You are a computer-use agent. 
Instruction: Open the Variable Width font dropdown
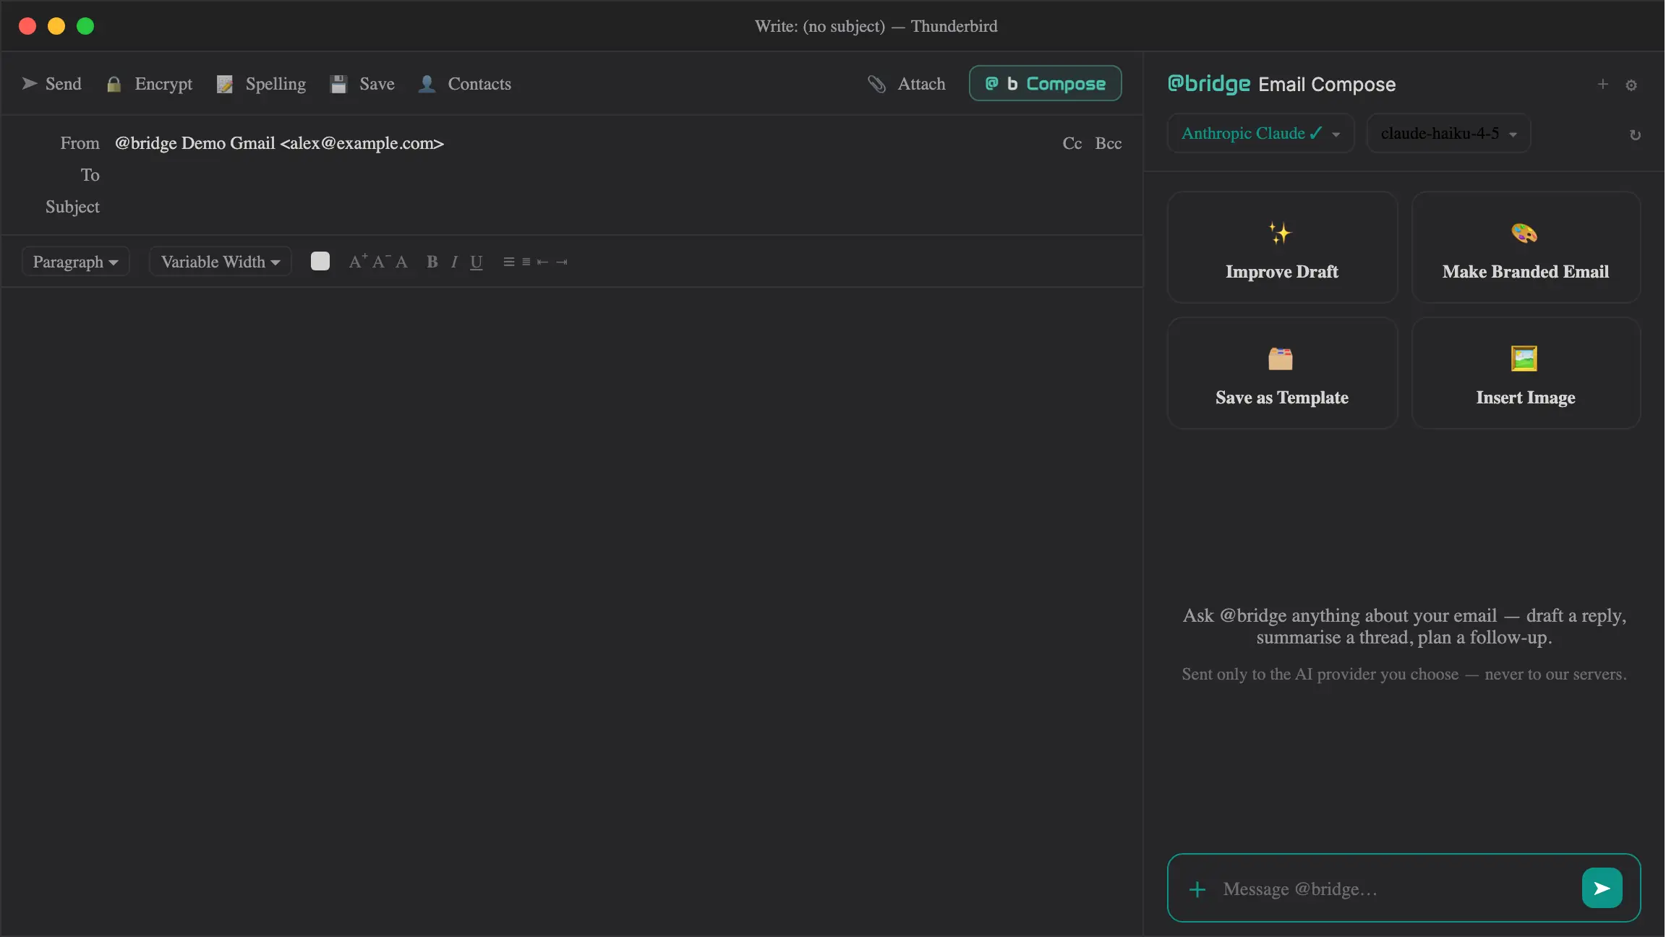(x=220, y=262)
